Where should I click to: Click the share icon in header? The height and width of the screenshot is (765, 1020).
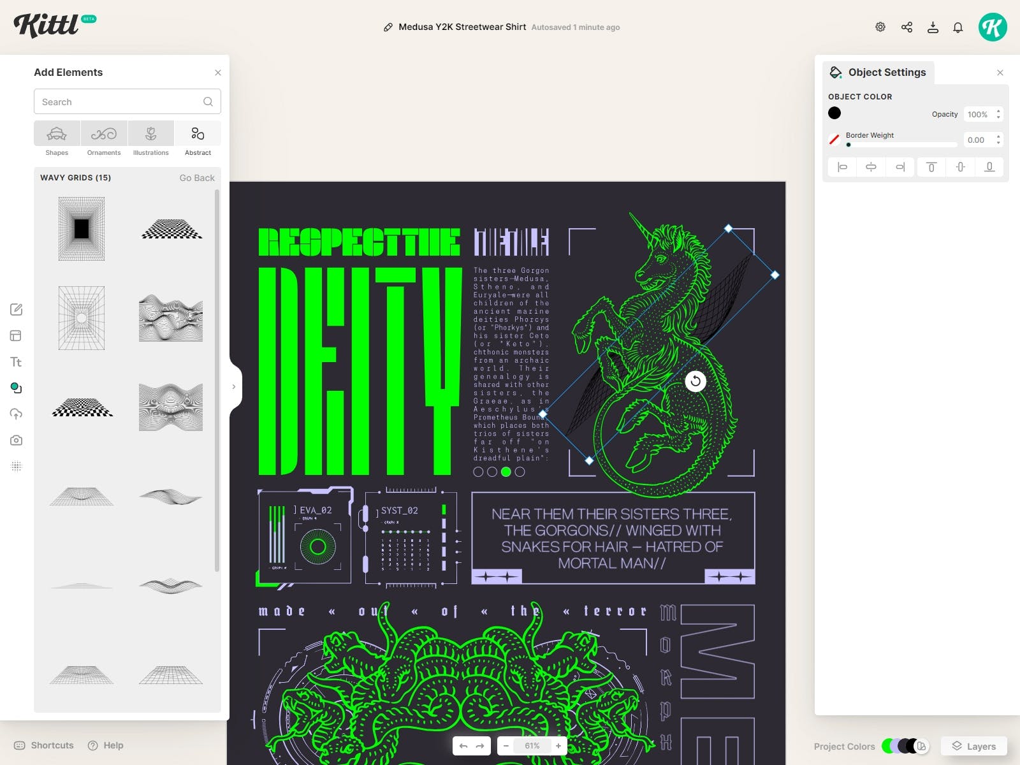[907, 27]
